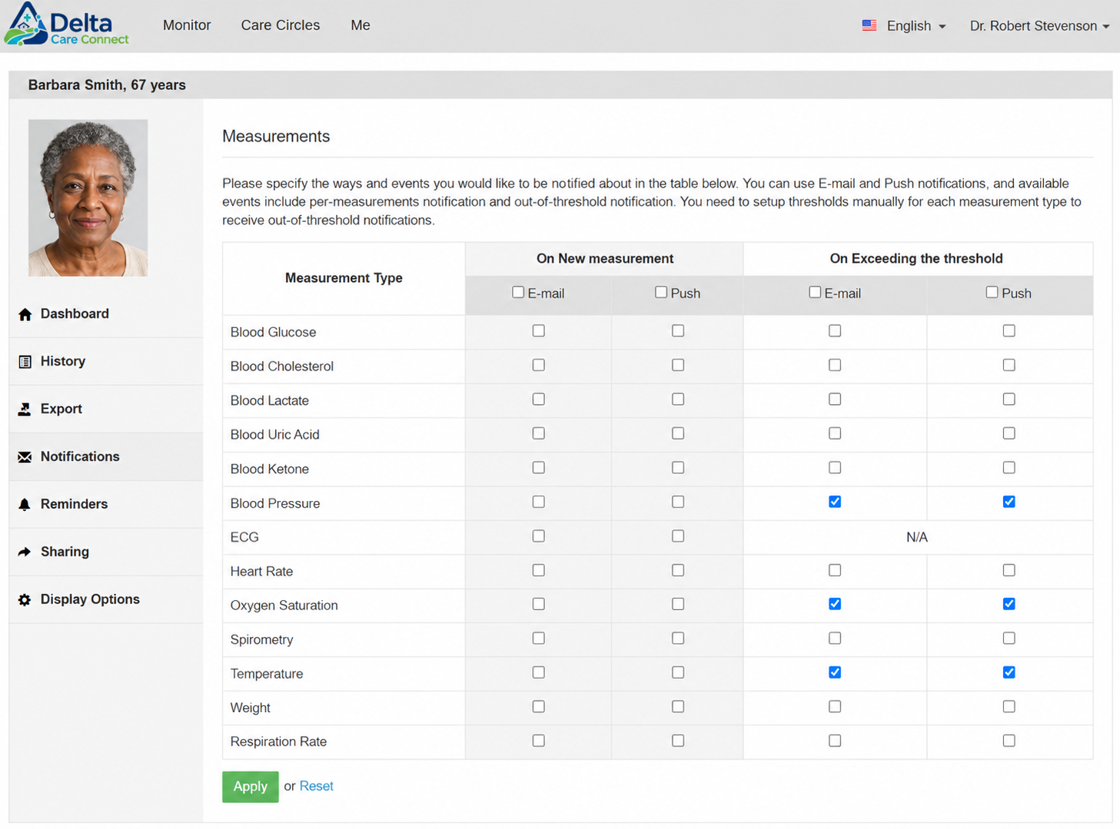Image resolution: width=1120 pixels, height=829 pixels.
Task: Go to Care Circles
Action: tap(281, 25)
